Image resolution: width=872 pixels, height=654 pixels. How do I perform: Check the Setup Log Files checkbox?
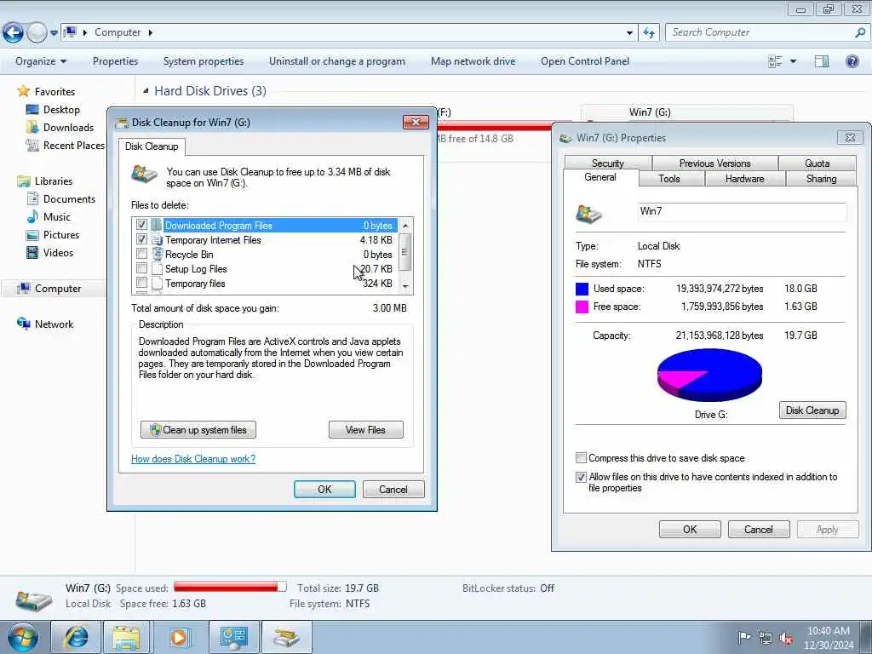[142, 268]
